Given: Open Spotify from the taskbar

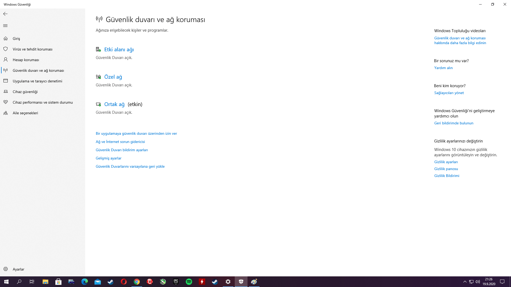Looking at the screenshot, I should coord(189,282).
